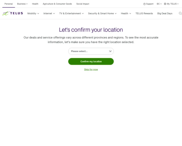Expand the Internet menu
This screenshot has height=146, width=182.
click(49, 13)
